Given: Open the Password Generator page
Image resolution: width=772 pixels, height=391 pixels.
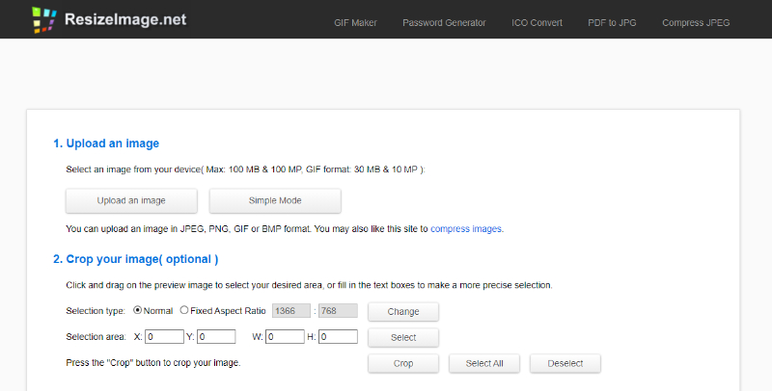Looking at the screenshot, I should [x=444, y=22].
